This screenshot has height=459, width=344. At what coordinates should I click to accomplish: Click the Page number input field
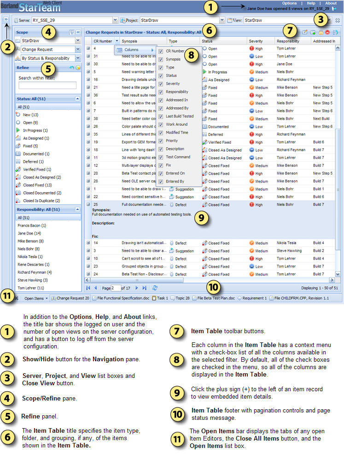(116, 288)
